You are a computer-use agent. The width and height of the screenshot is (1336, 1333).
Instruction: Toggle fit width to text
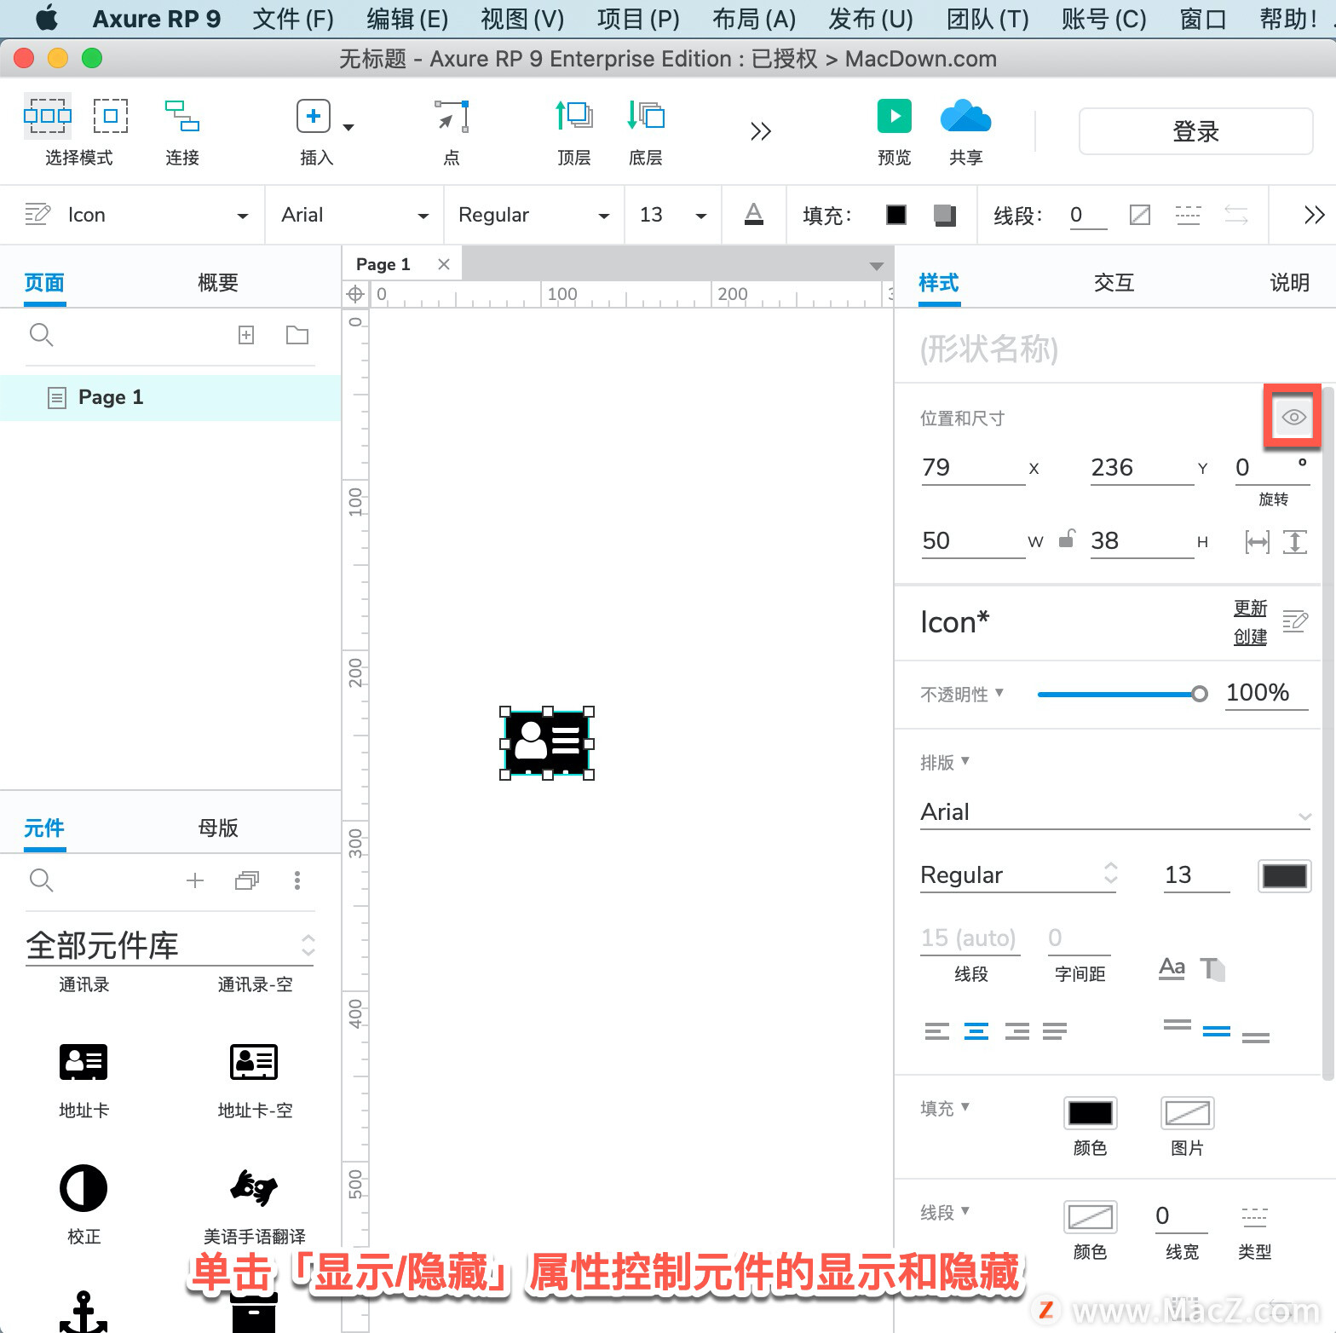point(1257,541)
